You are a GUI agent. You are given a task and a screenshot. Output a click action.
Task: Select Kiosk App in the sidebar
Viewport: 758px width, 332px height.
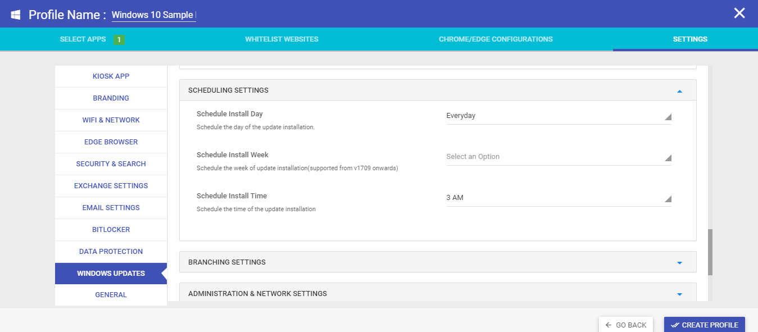(111, 76)
